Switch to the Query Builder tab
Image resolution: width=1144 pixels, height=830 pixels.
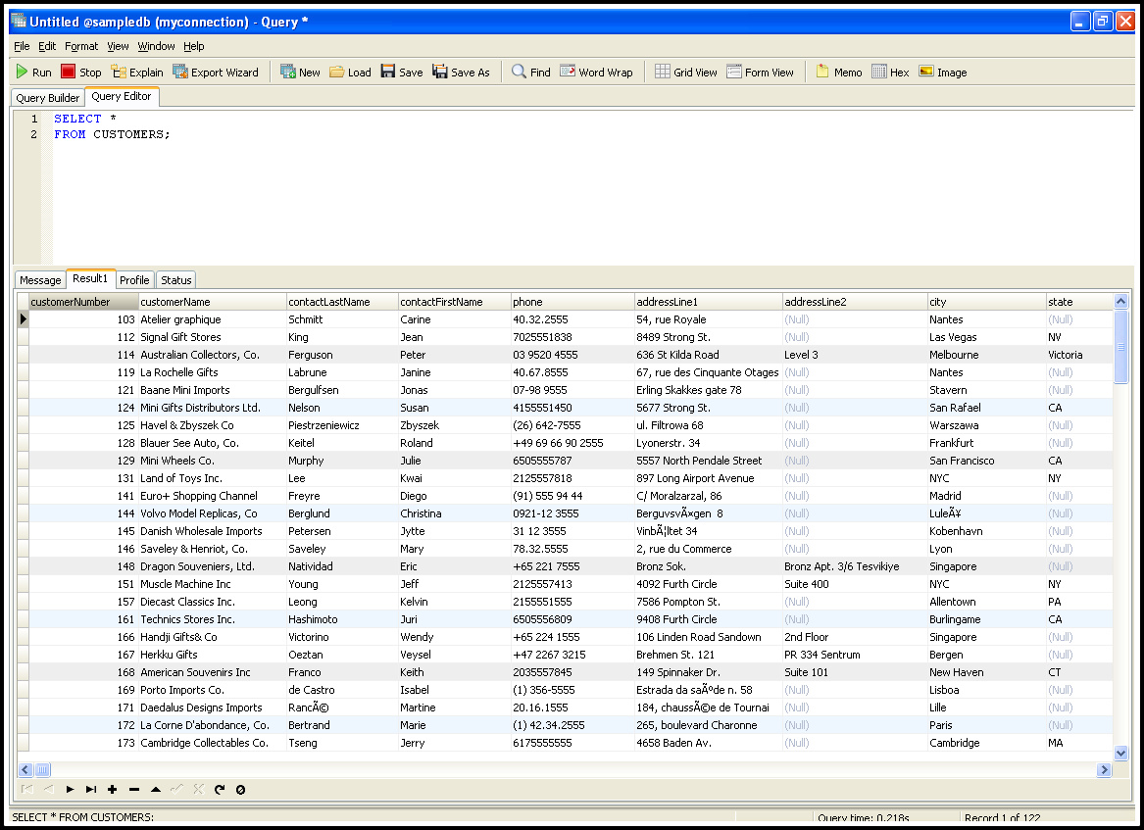tap(47, 97)
